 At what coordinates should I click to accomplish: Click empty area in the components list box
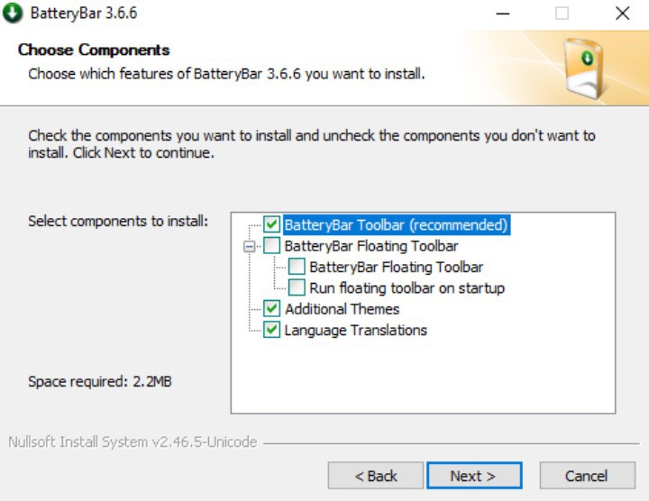tap(422, 375)
